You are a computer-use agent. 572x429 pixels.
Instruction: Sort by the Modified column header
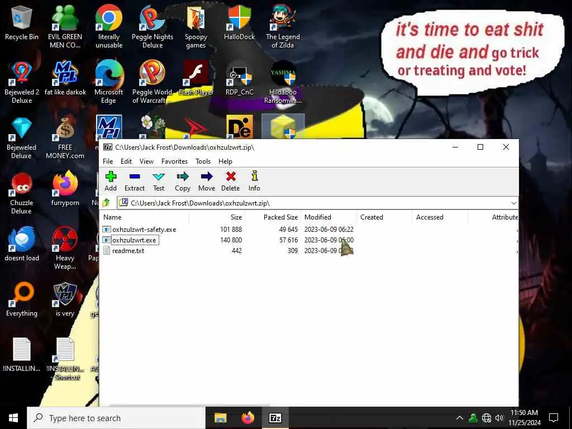point(328,217)
